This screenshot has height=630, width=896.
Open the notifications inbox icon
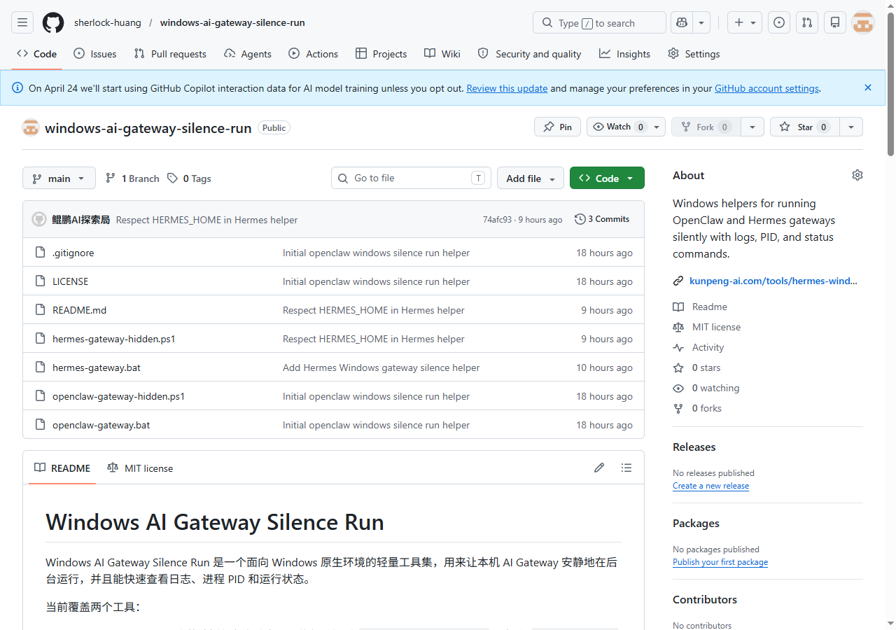[x=835, y=22]
